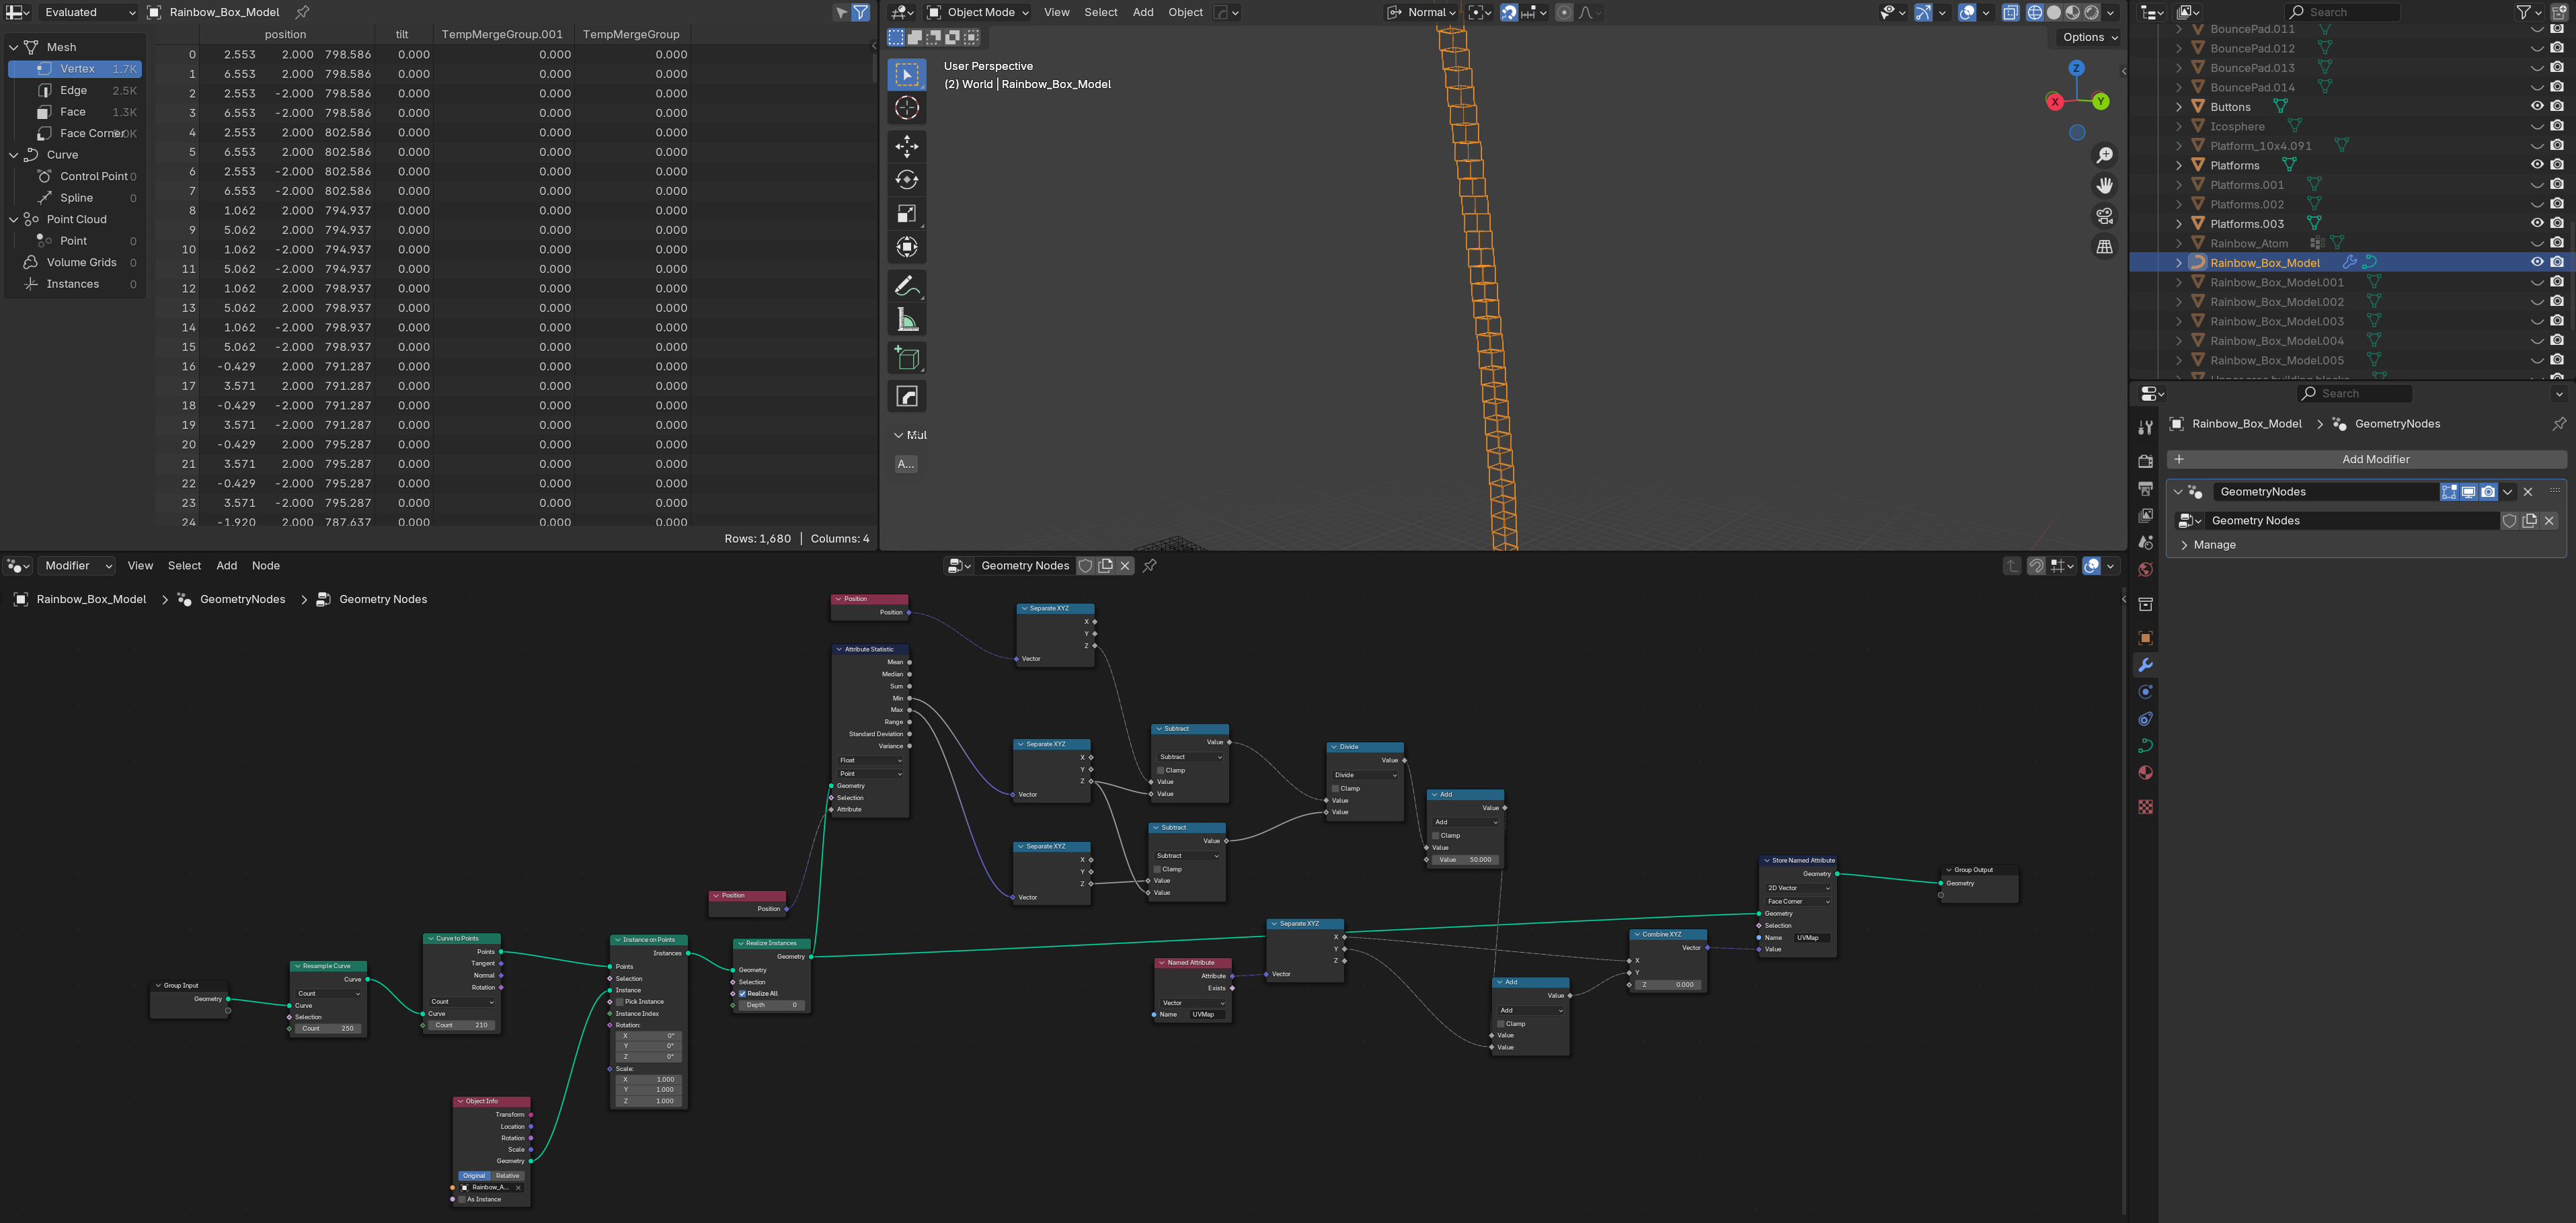Screen dimensions: 2576x1223
Task: Open the Object Mode dropdown
Action: pyautogui.click(x=979, y=12)
